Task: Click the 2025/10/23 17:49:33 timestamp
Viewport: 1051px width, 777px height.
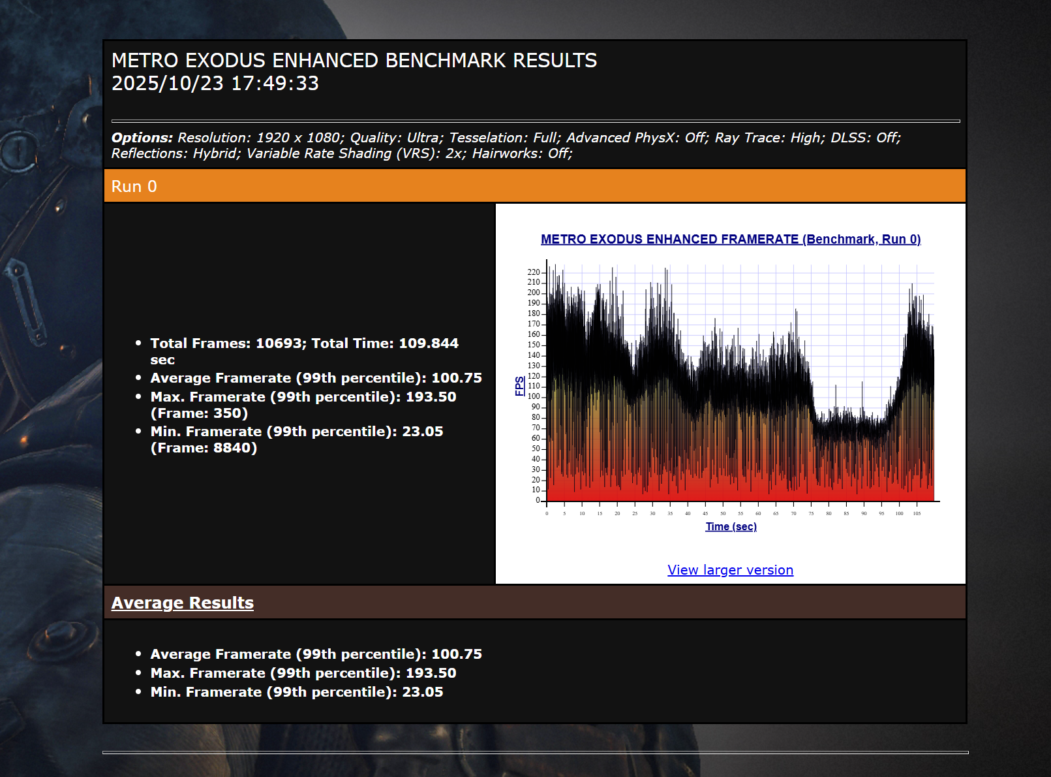Action: [215, 84]
